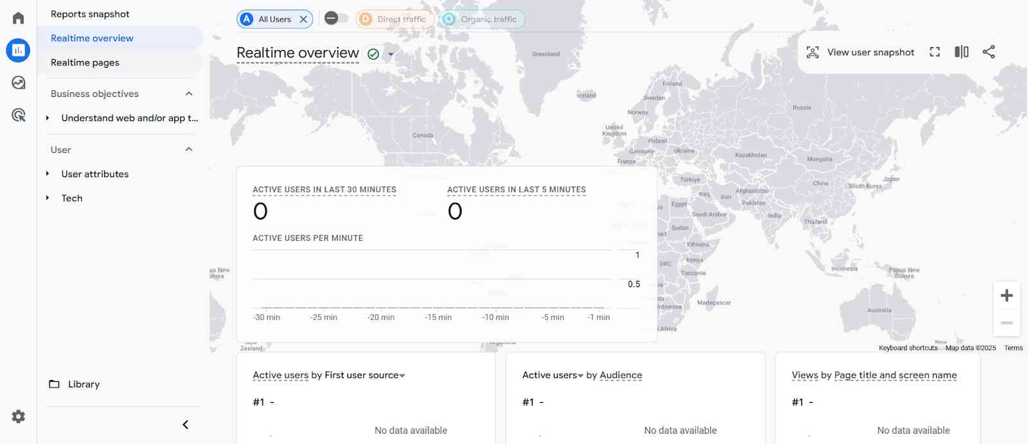1028x444 pixels.
Task: Expand the User attributes tree arrow
Action: point(48,174)
